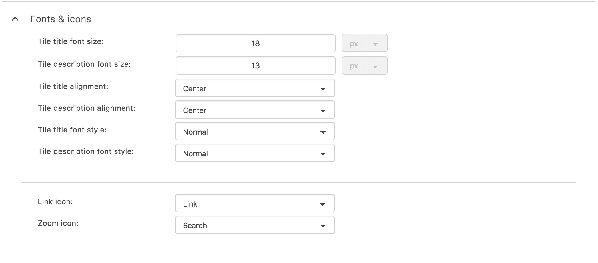
Task: Open the Tile title alignment dropdown
Action: point(254,88)
